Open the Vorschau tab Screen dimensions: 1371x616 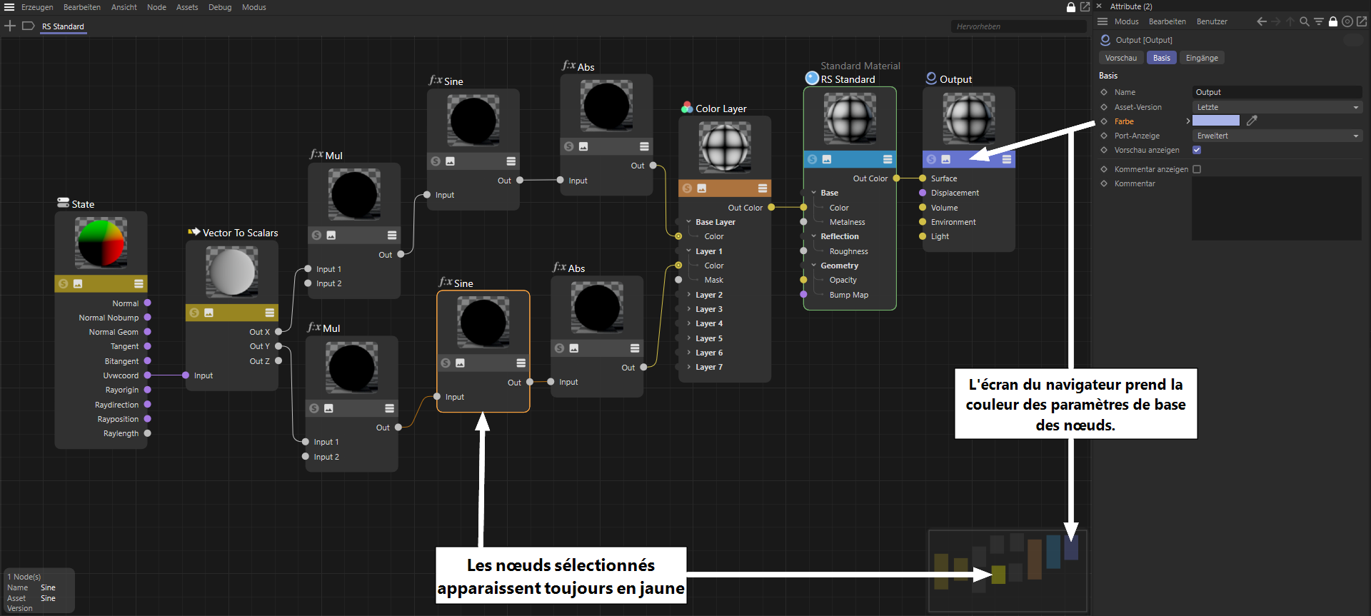[1120, 58]
